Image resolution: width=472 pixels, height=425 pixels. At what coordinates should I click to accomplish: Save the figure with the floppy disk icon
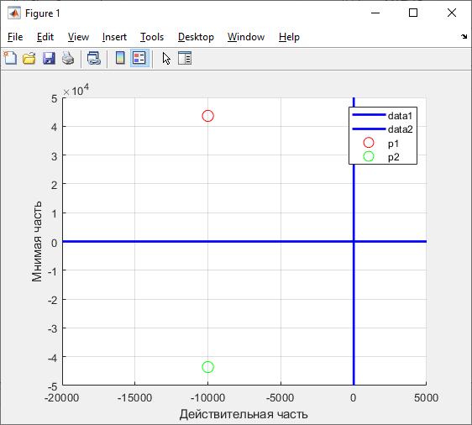49,58
